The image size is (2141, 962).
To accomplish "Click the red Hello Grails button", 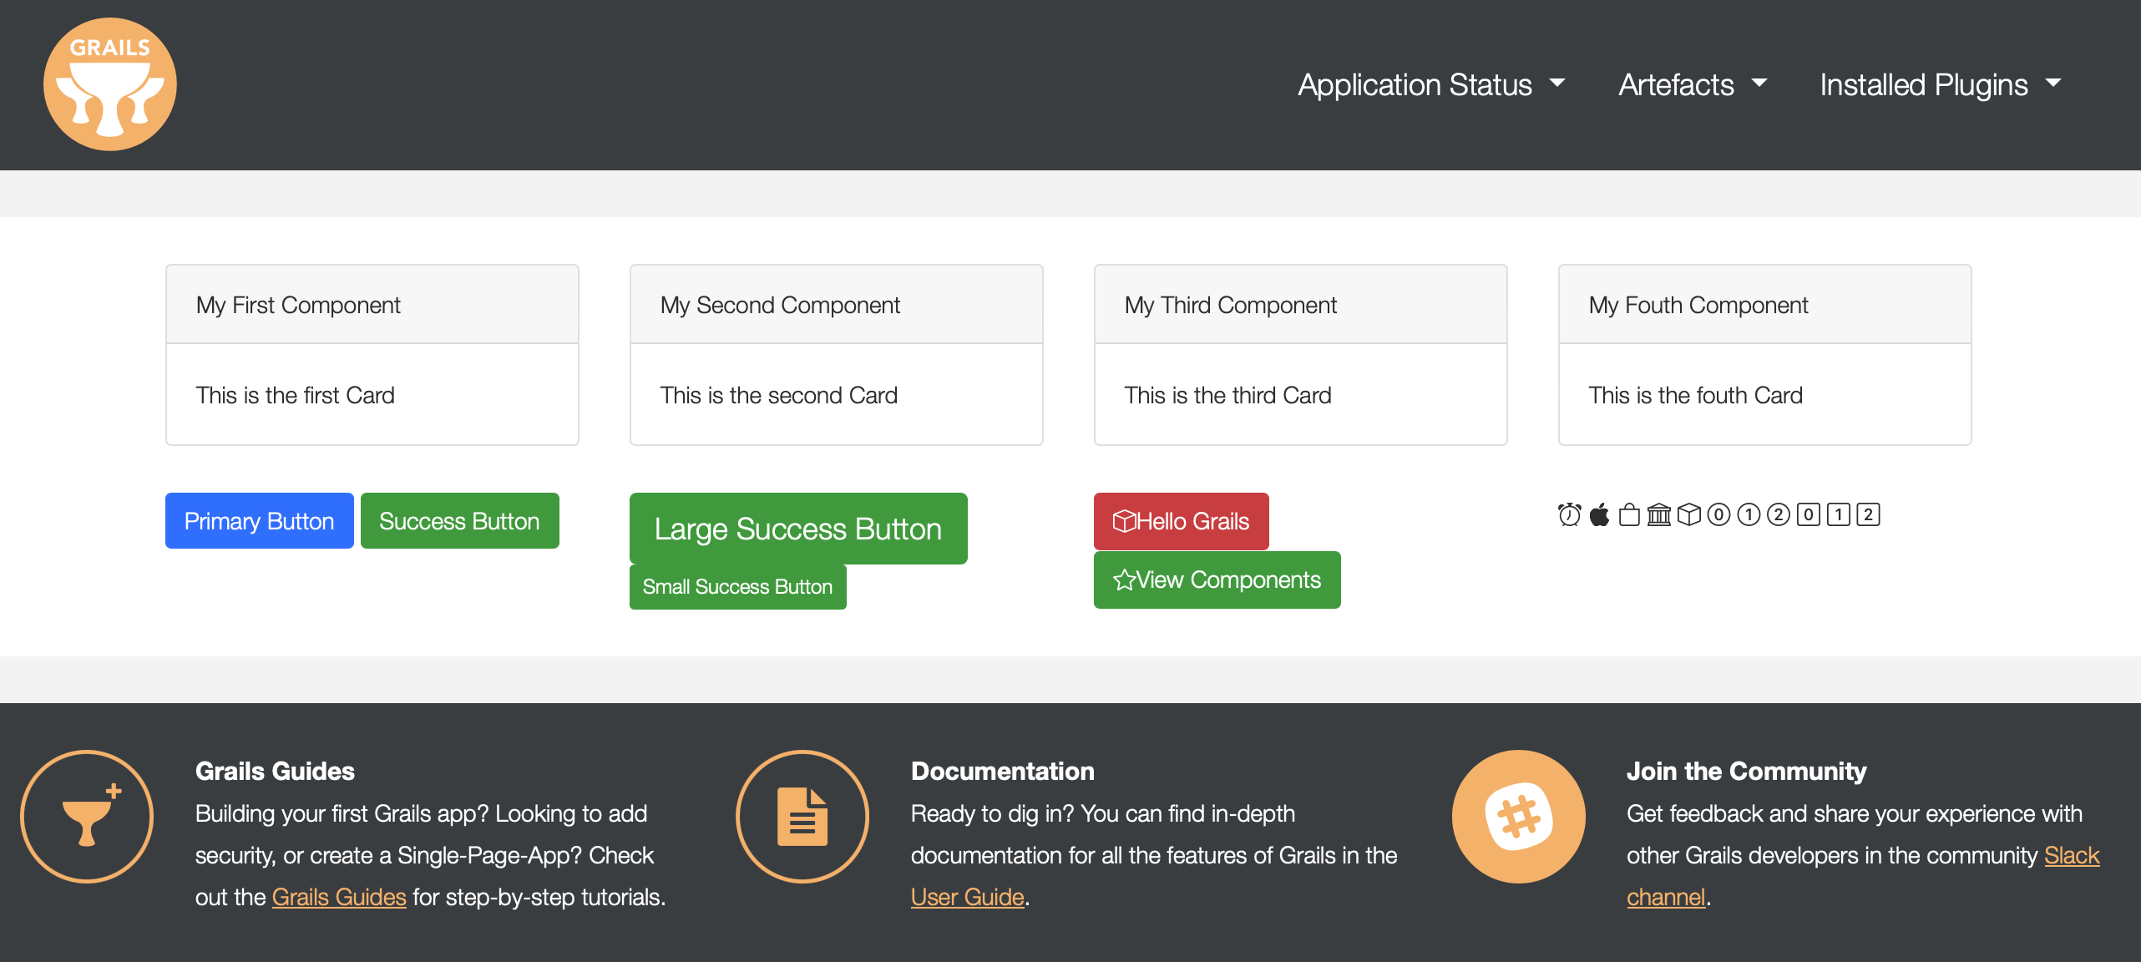I will (1182, 521).
